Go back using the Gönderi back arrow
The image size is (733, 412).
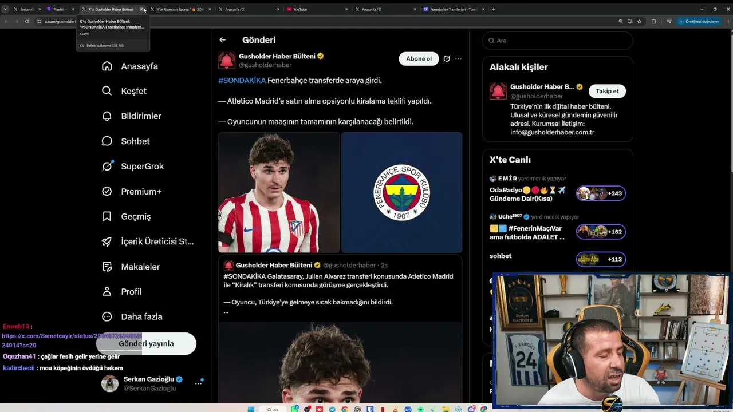pyautogui.click(x=222, y=40)
